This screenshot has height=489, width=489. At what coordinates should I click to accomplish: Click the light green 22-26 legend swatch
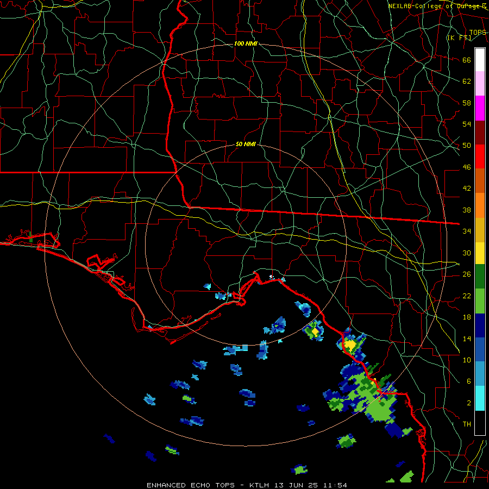point(480,301)
